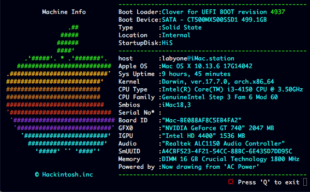Click the Board ID label
This screenshot has height=192, width=310.
pos(133,120)
